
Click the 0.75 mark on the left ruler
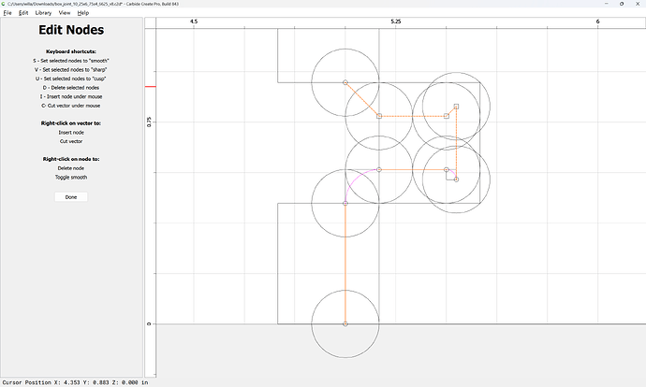pos(149,122)
